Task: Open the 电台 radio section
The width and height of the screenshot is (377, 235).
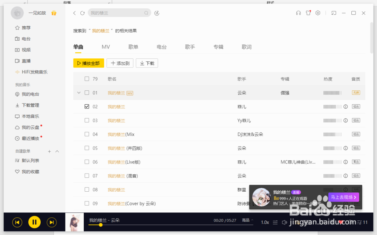Action: coord(23,39)
